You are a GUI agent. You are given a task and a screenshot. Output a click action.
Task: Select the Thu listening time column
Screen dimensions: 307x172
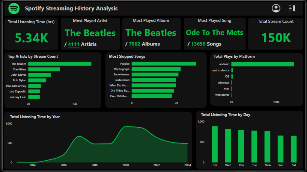tap(241, 146)
